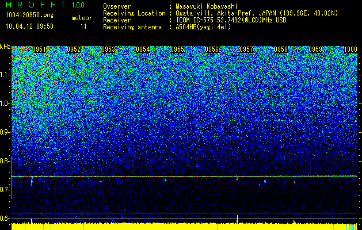Click the 0.8 kHz axis label
The height and width of the screenshot is (230, 362).
[5, 161]
